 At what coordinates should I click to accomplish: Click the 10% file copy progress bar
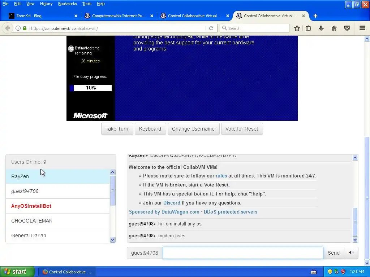click(91, 88)
